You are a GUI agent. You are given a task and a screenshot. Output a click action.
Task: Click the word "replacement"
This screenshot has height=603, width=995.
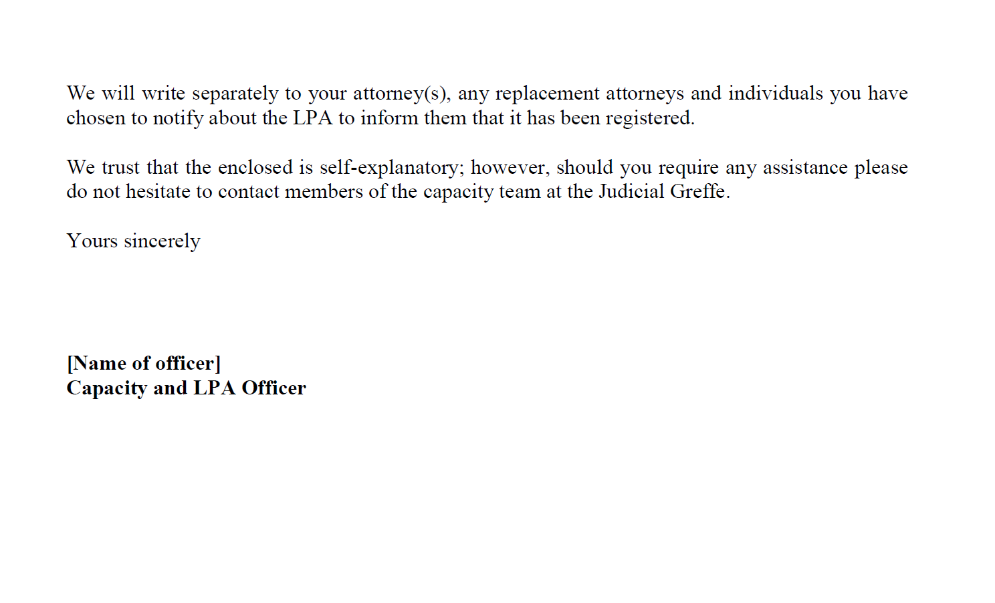tap(547, 94)
